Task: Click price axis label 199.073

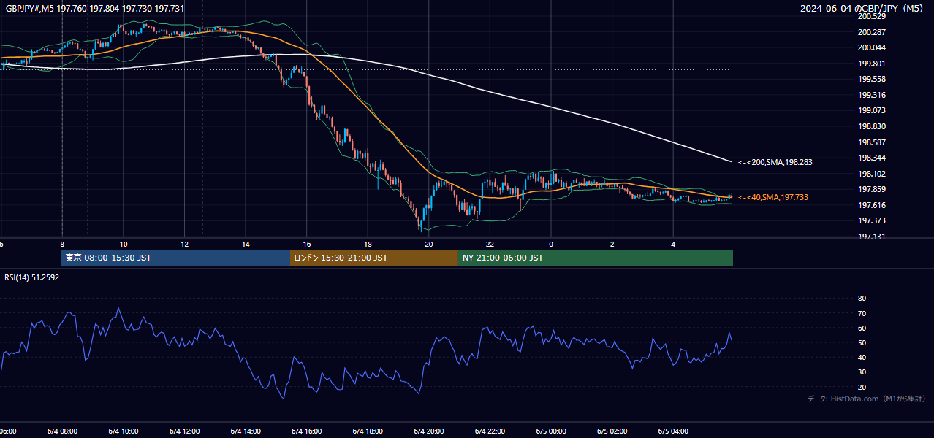Action: (872, 110)
